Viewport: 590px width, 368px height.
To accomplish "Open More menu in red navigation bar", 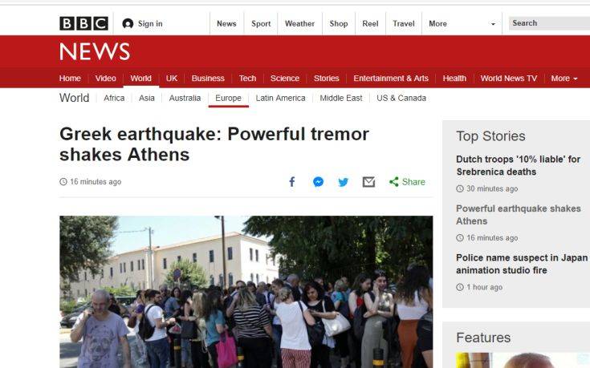I will [564, 79].
